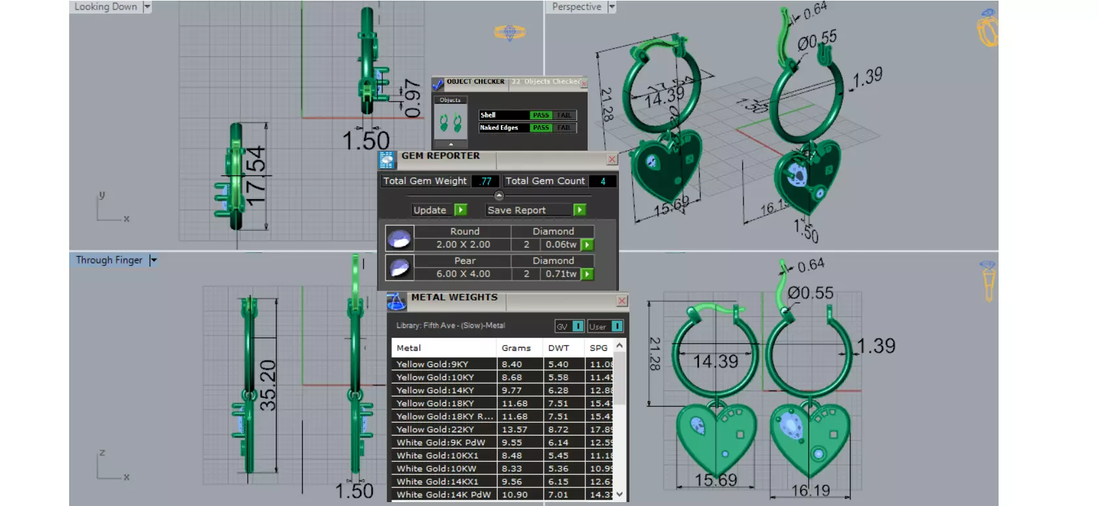Select the White Gold:9K PdW row

[x=502, y=443]
